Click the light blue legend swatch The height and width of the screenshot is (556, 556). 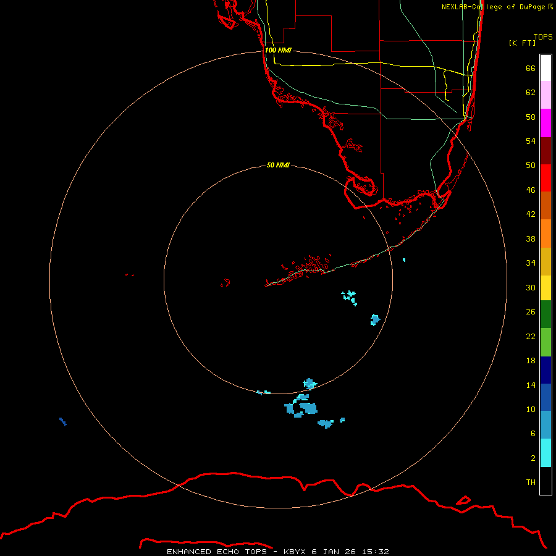(545, 425)
